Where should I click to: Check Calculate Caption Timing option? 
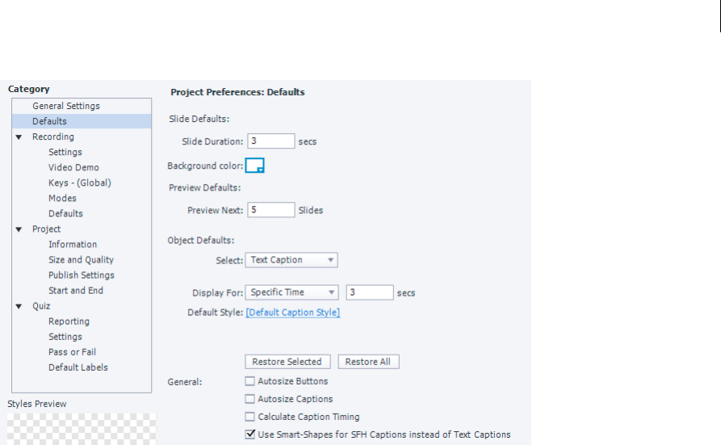(x=250, y=417)
